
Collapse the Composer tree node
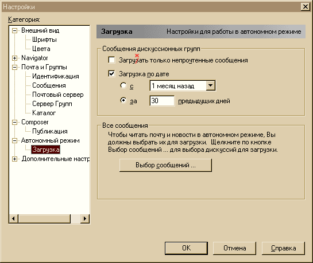click(14, 122)
